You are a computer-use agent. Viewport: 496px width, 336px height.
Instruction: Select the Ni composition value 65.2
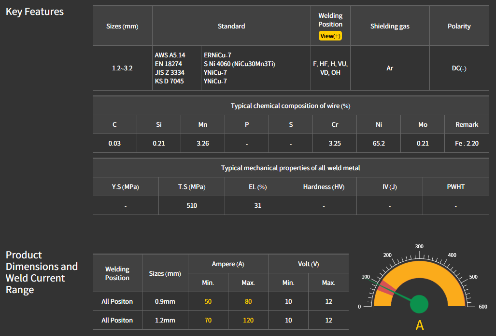point(379,144)
